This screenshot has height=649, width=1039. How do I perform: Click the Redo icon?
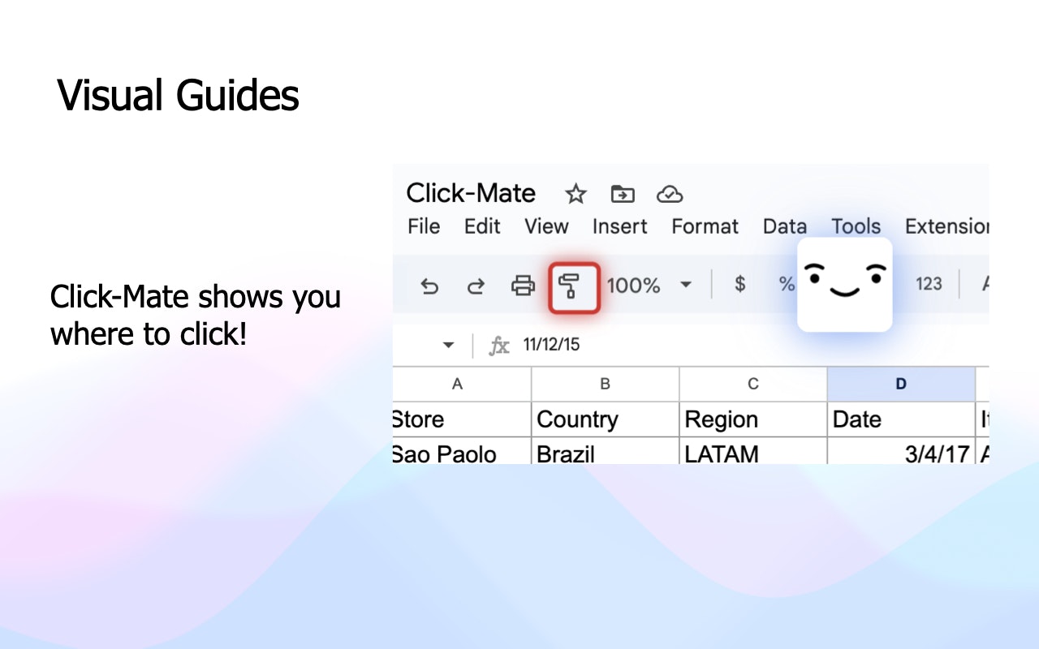476,286
